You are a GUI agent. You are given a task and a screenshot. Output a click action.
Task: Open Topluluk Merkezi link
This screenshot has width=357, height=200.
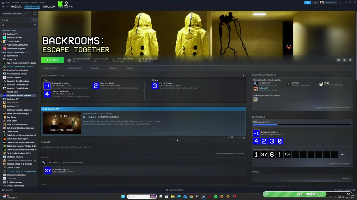pos(74,68)
